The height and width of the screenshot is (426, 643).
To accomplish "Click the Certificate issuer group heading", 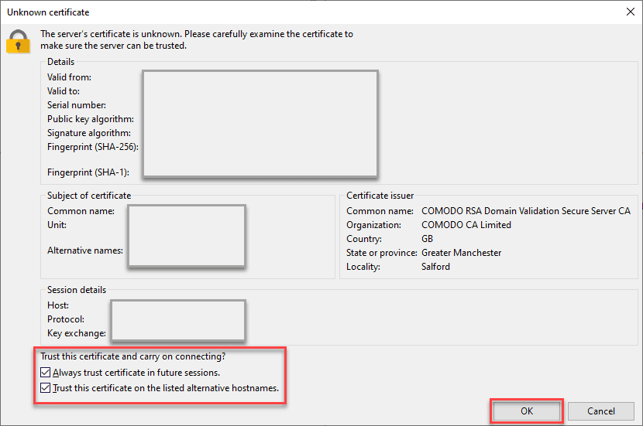I will (x=380, y=195).
